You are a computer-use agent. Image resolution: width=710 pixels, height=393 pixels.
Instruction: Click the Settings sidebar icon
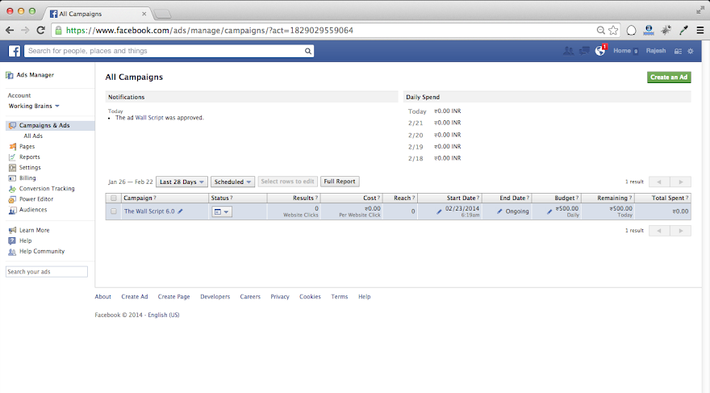click(13, 168)
